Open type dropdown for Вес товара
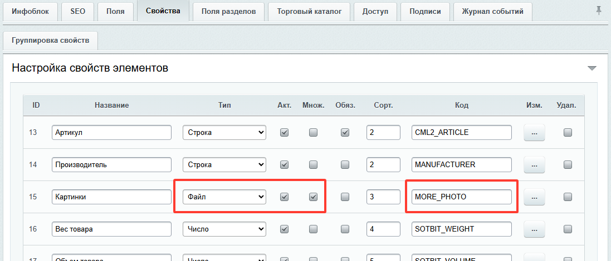The height and width of the screenshot is (261, 611). click(224, 229)
